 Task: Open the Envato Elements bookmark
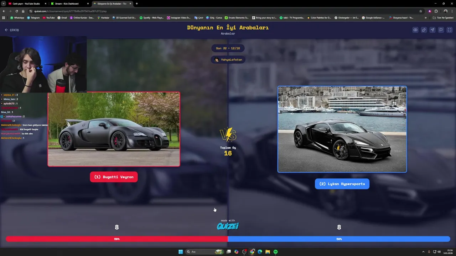pyautogui.click(x=237, y=18)
